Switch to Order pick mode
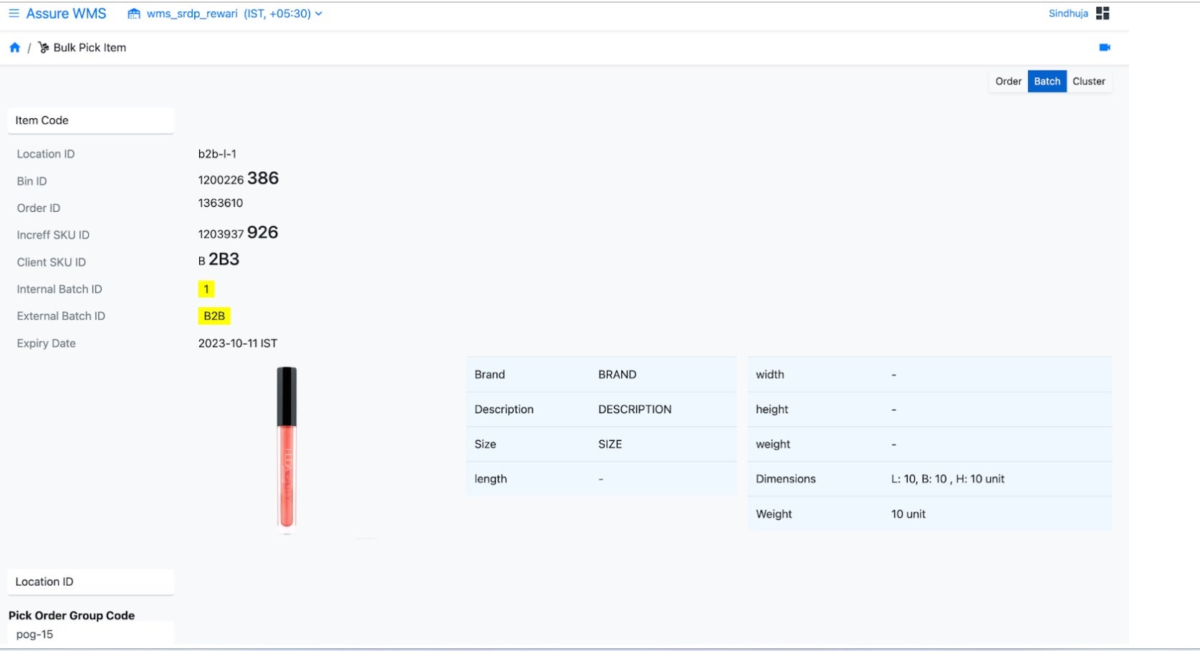This screenshot has width=1200, height=651. [x=1008, y=82]
